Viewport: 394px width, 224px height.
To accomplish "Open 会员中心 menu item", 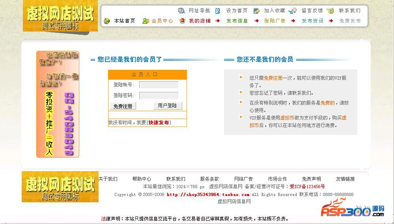I will coord(162,21).
